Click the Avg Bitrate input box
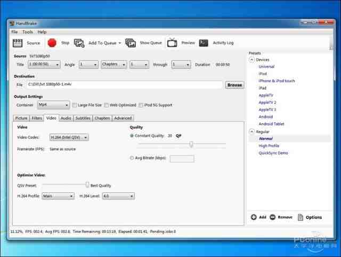Image resolution: width=341 pixels, height=257 pixels. point(182,159)
